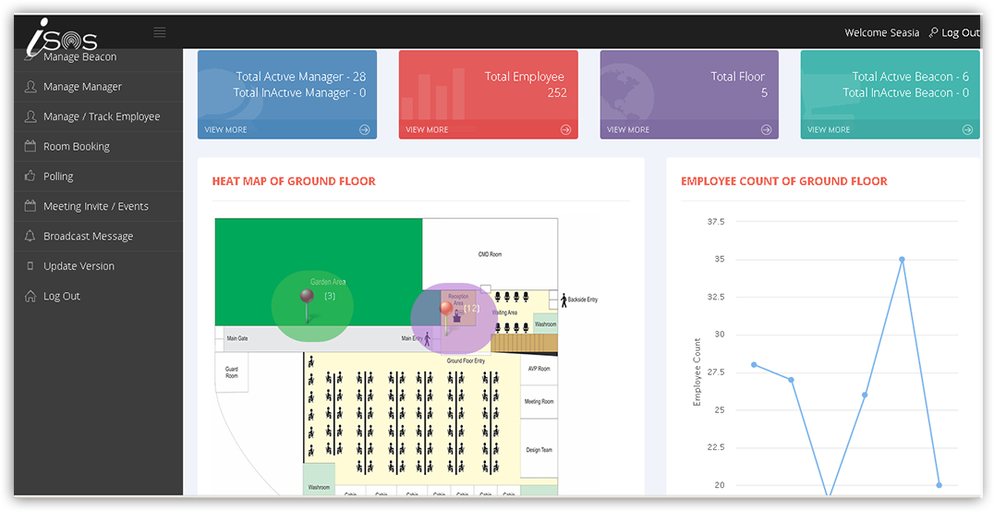Click VIEW MORE on Active Beacon card

[829, 129]
